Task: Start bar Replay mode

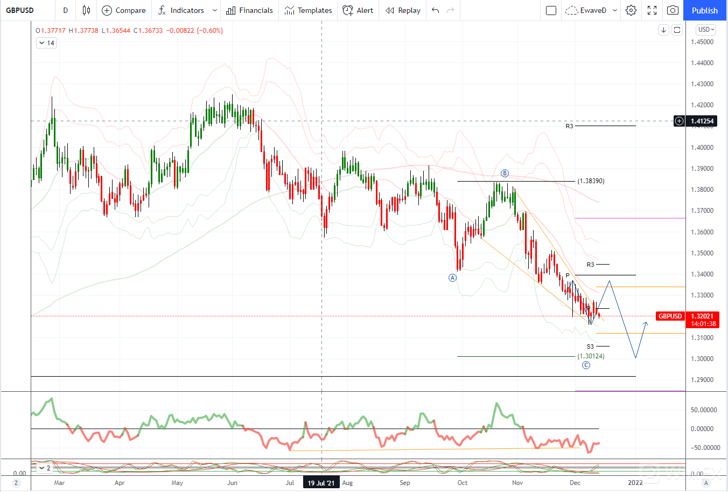Action: [x=403, y=10]
